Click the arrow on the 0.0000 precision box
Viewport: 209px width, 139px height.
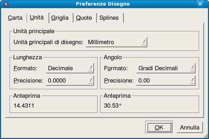(90, 80)
